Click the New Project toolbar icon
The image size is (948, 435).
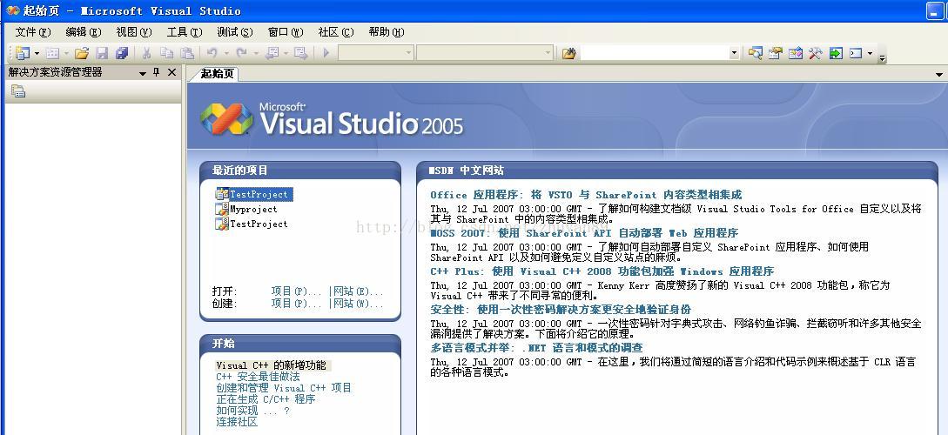(23, 53)
